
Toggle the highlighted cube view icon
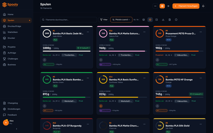tap(150, 20)
